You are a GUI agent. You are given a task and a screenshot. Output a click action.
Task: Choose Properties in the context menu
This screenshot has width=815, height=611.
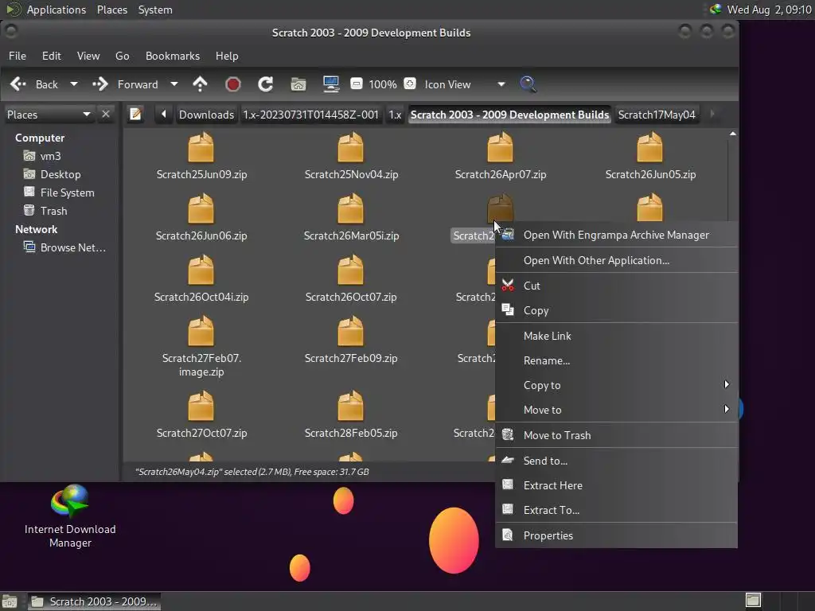[617, 535]
